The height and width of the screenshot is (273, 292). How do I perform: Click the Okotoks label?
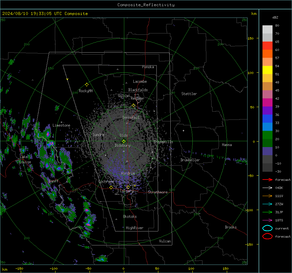click(x=130, y=217)
